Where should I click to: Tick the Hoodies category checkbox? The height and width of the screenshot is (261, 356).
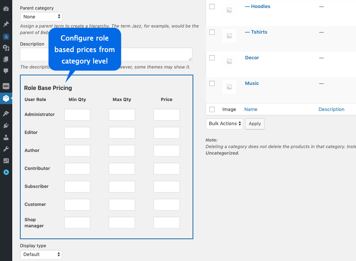[212, 7]
